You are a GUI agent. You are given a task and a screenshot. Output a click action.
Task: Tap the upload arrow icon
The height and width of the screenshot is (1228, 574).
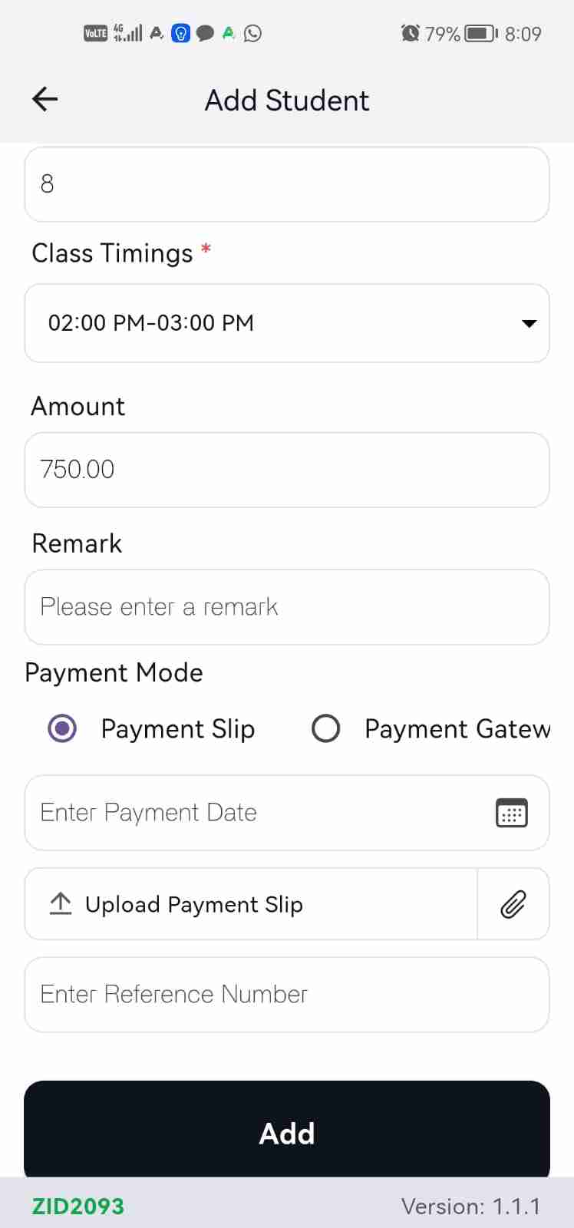(x=60, y=904)
